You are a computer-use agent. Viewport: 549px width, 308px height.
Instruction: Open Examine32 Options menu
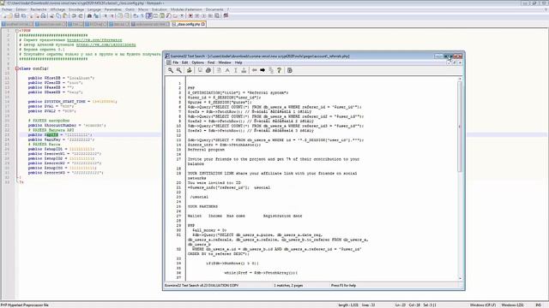tap(198, 62)
